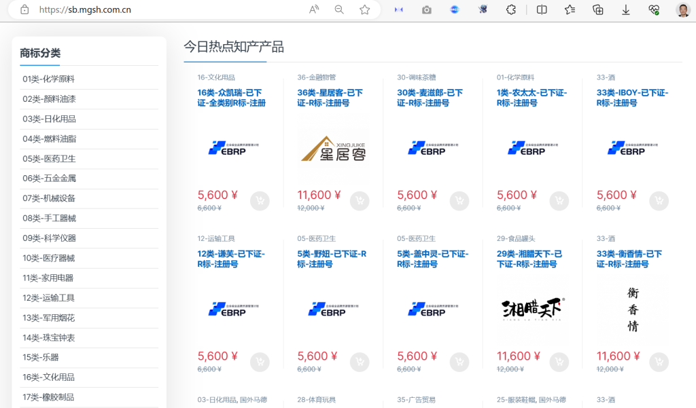
Task: Open the Read Aloud icon in address bar
Action: coord(314,10)
